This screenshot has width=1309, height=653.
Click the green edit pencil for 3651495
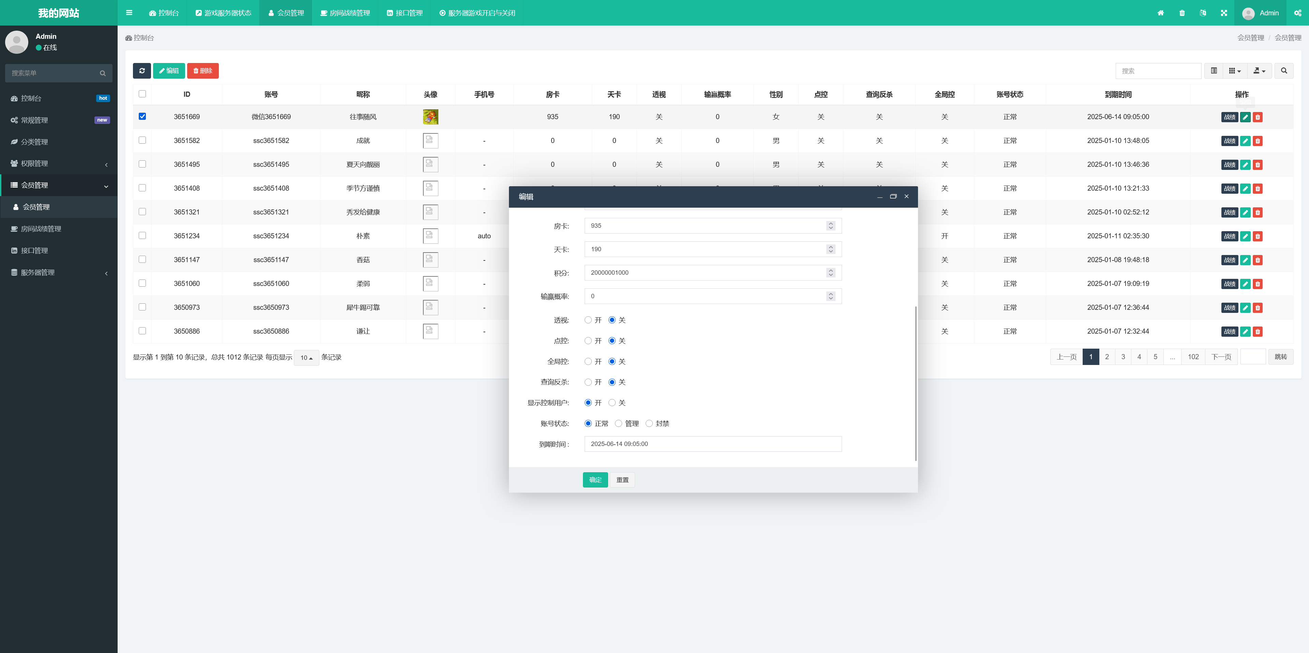(1245, 165)
